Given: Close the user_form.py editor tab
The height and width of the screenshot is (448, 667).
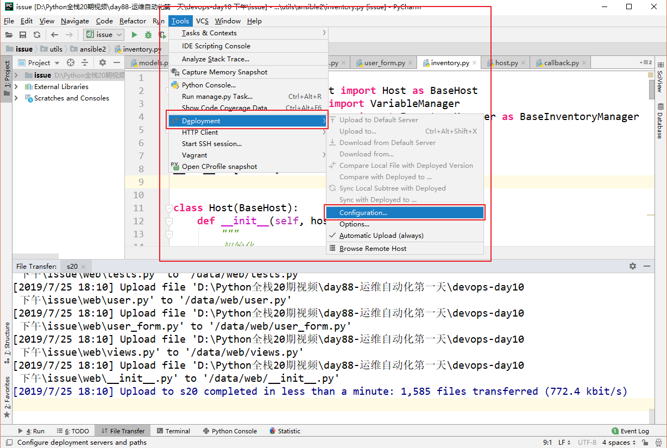Looking at the screenshot, I should (x=412, y=63).
